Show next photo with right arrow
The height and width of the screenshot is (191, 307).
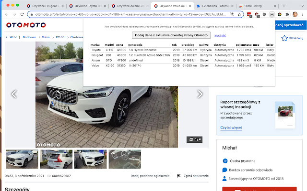[200, 94]
